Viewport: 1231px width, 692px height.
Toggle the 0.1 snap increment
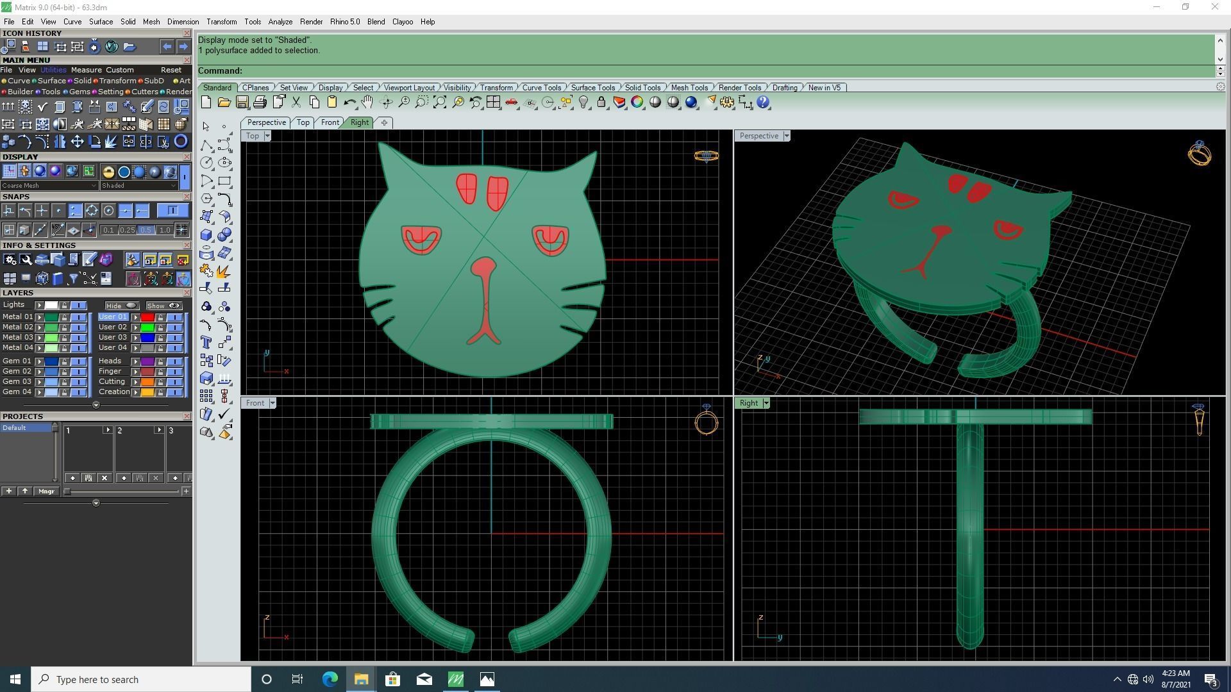pos(108,230)
